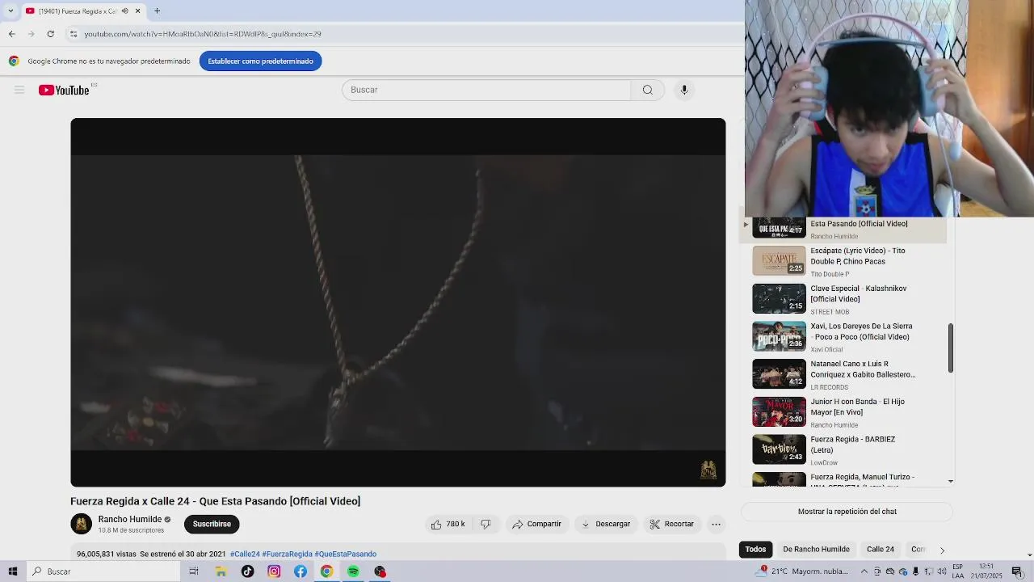
Task: Click the magnifier search button
Action: coord(648,90)
